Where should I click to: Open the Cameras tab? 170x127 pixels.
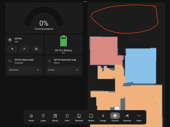(127, 117)
